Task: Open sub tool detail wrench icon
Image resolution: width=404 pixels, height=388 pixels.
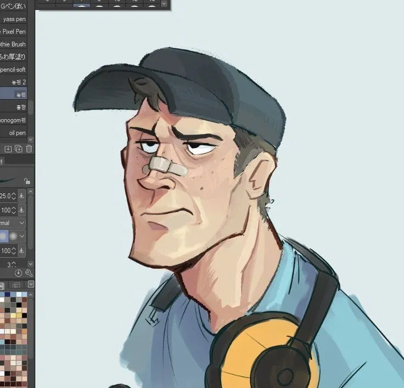Action: pyautogui.click(x=29, y=273)
